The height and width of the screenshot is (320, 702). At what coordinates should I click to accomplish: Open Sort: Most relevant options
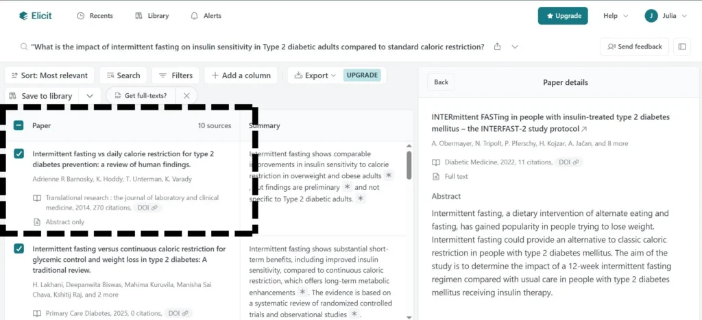pos(49,75)
